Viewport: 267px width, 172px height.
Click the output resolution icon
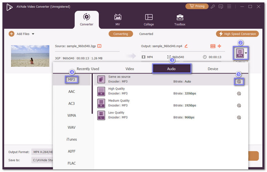169,57
